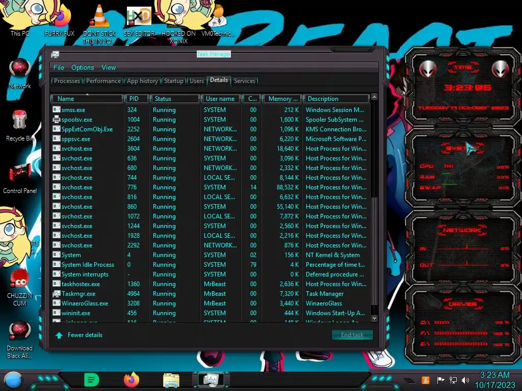Viewport: 522px width, 391px height.
Task: Select the sppsvc.exe process row
Action: coord(211,138)
